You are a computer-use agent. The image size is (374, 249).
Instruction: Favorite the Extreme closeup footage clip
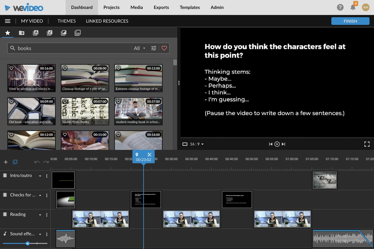[x=118, y=68]
